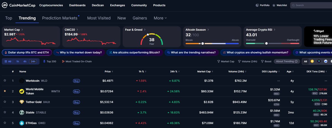The width and height of the screenshot is (332, 128).
Task: Apply the Most Traded On-Chain filter
Action: point(77,62)
